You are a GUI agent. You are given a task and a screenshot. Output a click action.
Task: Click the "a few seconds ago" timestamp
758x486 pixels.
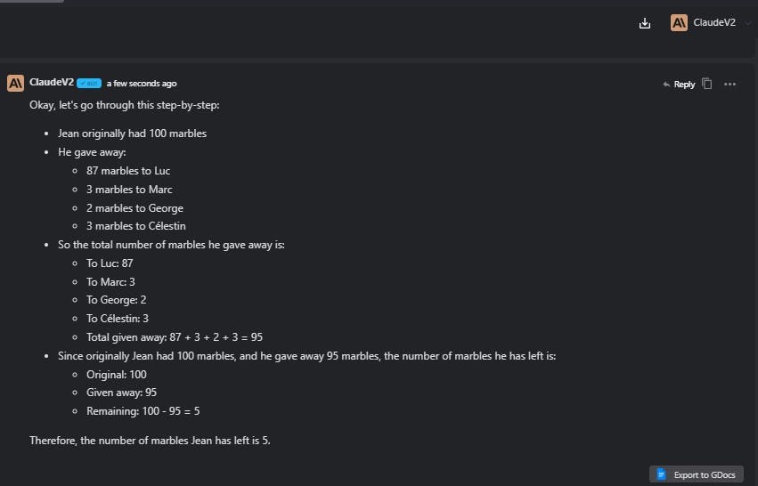pyautogui.click(x=142, y=84)
